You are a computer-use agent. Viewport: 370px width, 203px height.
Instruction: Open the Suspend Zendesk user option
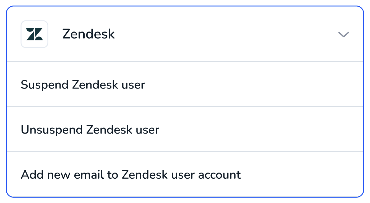pyautogui.click(x=185, y=84)
